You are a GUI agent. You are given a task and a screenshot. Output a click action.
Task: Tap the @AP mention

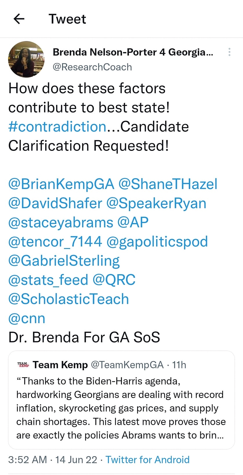click(x=133, y=223)
